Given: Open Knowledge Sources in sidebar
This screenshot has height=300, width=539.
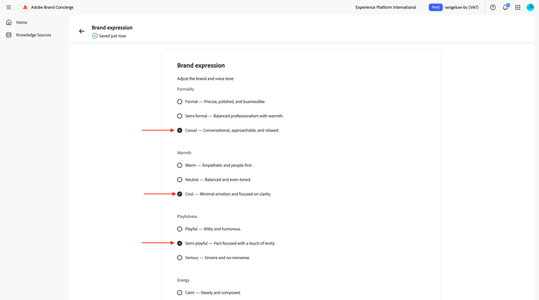Looking at the screenshot, I should 33,35.
